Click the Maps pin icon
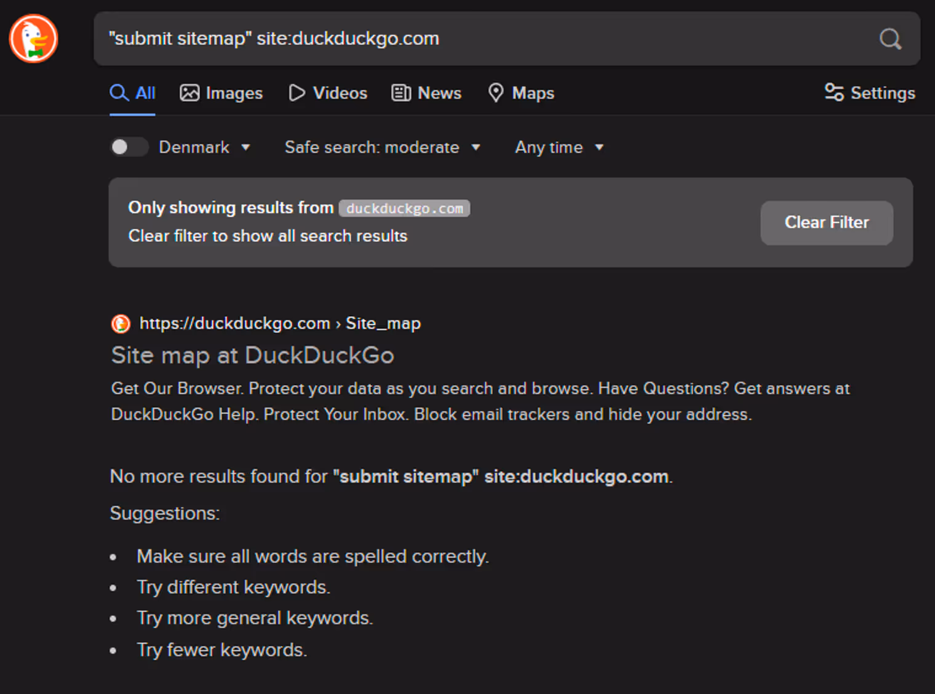Screen dimensions: 935x694 pyautogui.click(x=496, y=93)
